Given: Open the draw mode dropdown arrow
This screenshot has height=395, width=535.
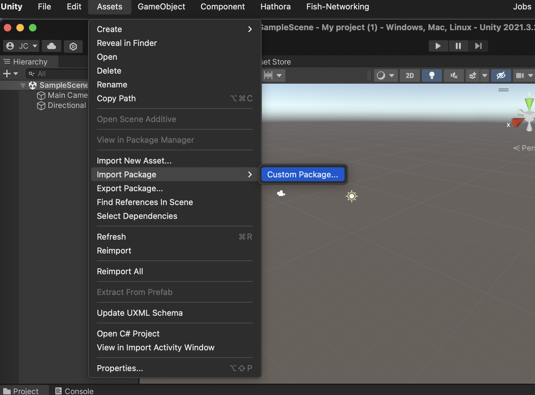Looking at the screenshot, I should (x=392, y=75).
